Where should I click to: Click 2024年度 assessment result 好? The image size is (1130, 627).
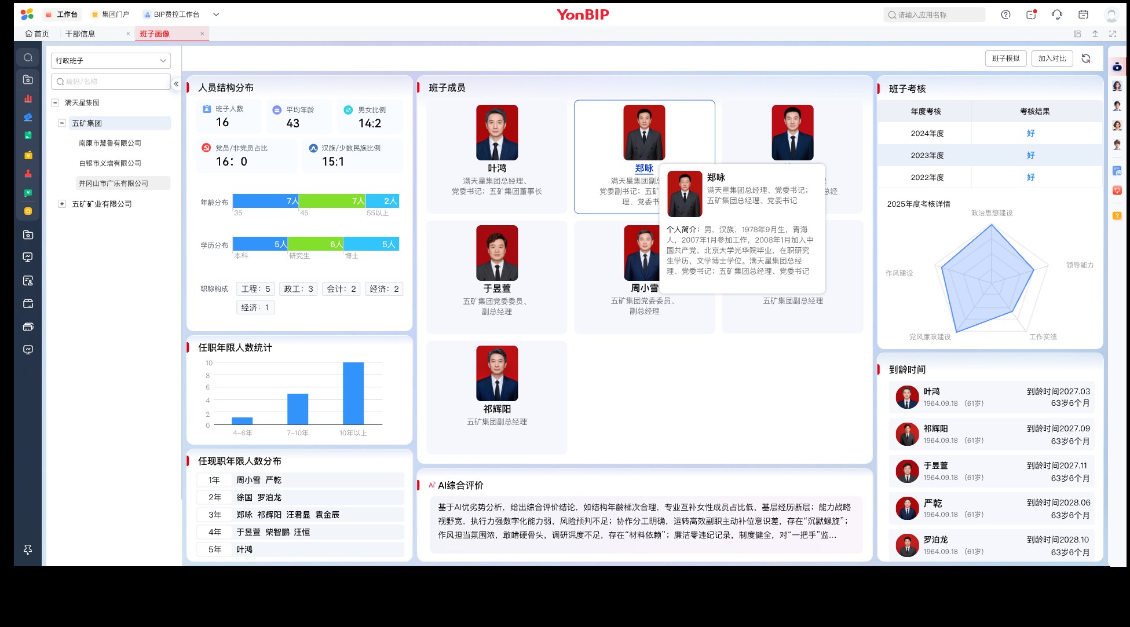point(1030,133)
